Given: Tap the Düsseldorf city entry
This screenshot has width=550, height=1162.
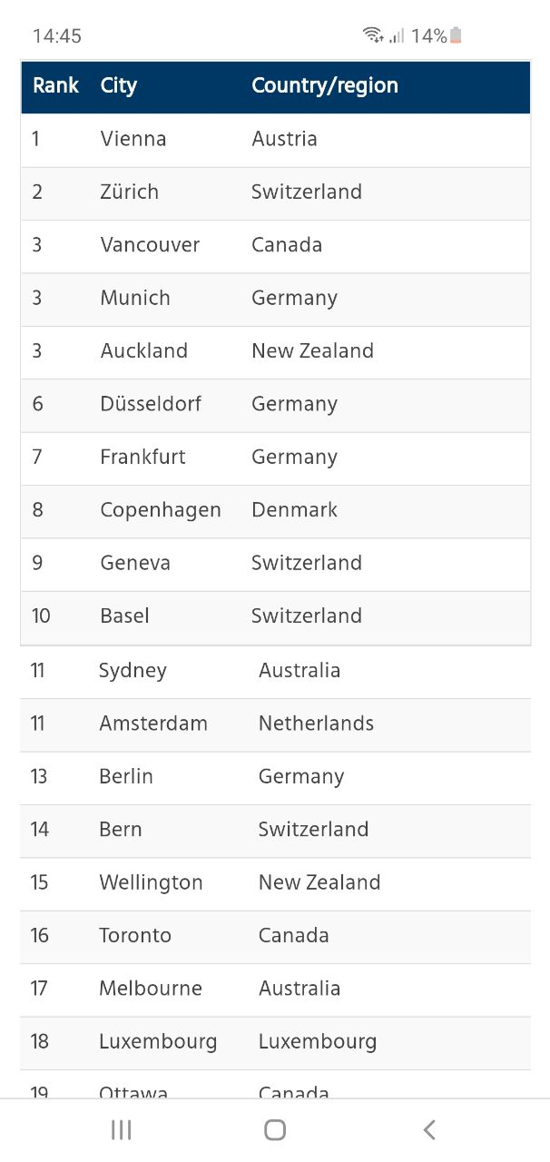Looking at the screenshot, I should 151,404.
